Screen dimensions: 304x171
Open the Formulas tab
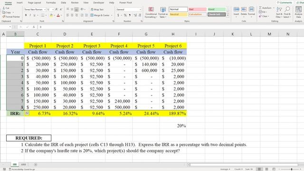tap(51, 3)
